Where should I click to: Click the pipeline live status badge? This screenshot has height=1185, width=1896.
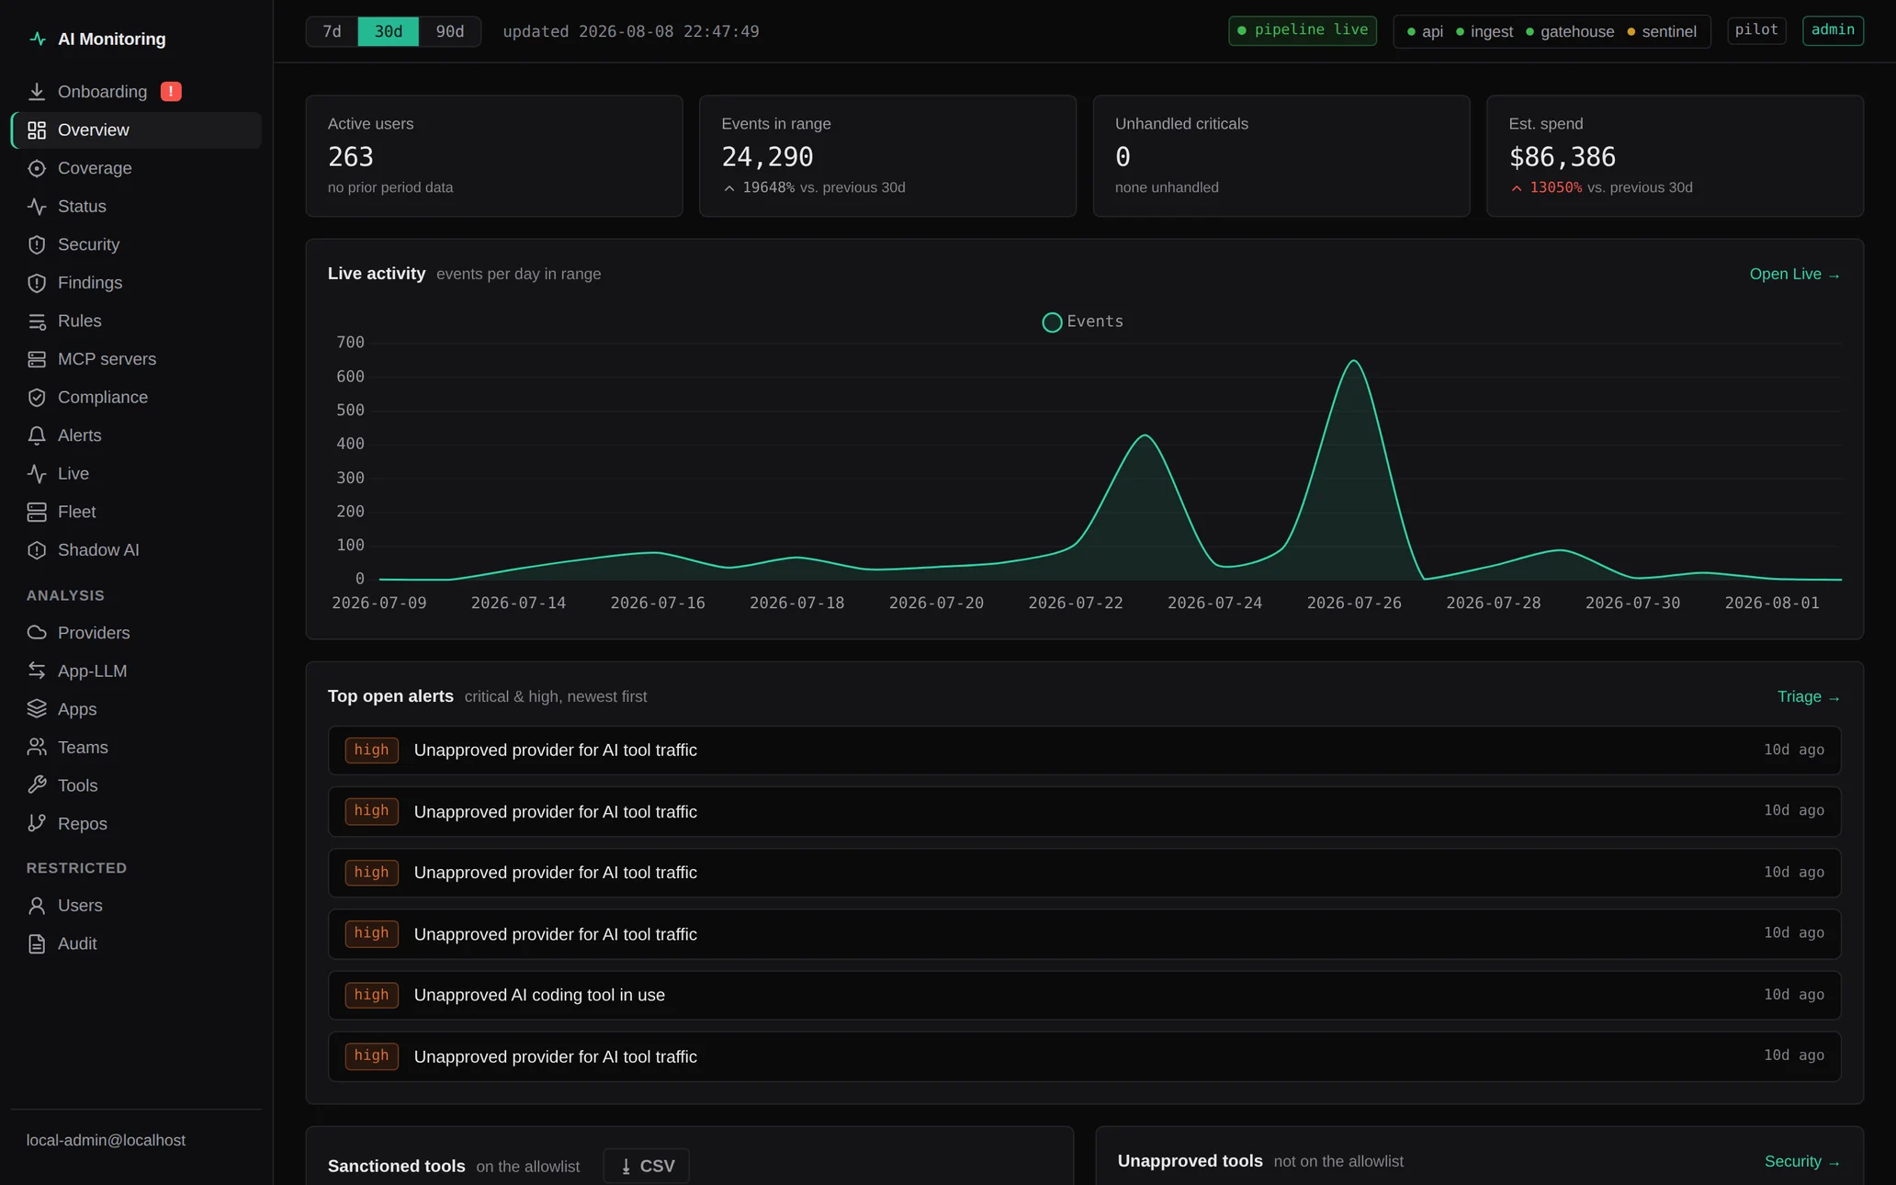point(1302,30)
